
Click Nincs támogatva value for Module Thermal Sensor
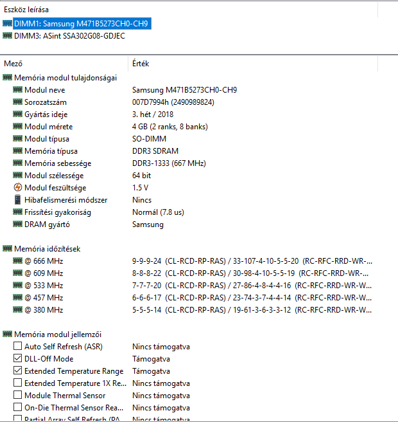pos(161,396)
